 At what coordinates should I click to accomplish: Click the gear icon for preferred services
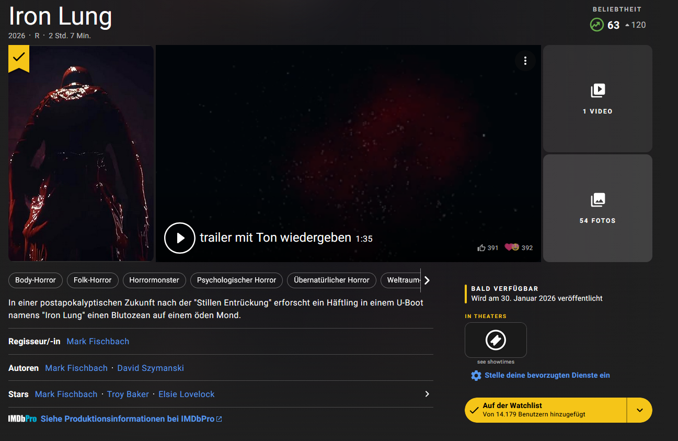(x=476, y=376)
